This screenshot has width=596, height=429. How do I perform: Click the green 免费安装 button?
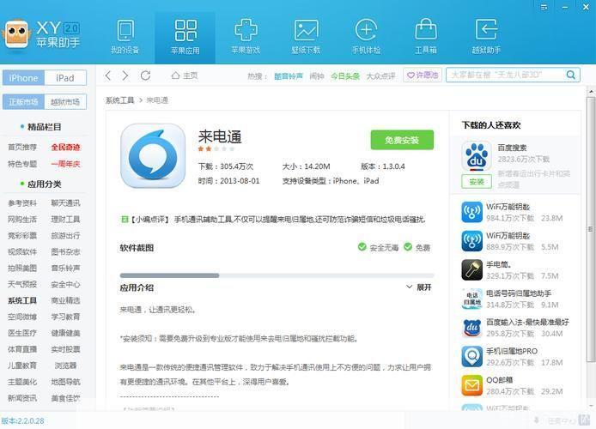402,140
